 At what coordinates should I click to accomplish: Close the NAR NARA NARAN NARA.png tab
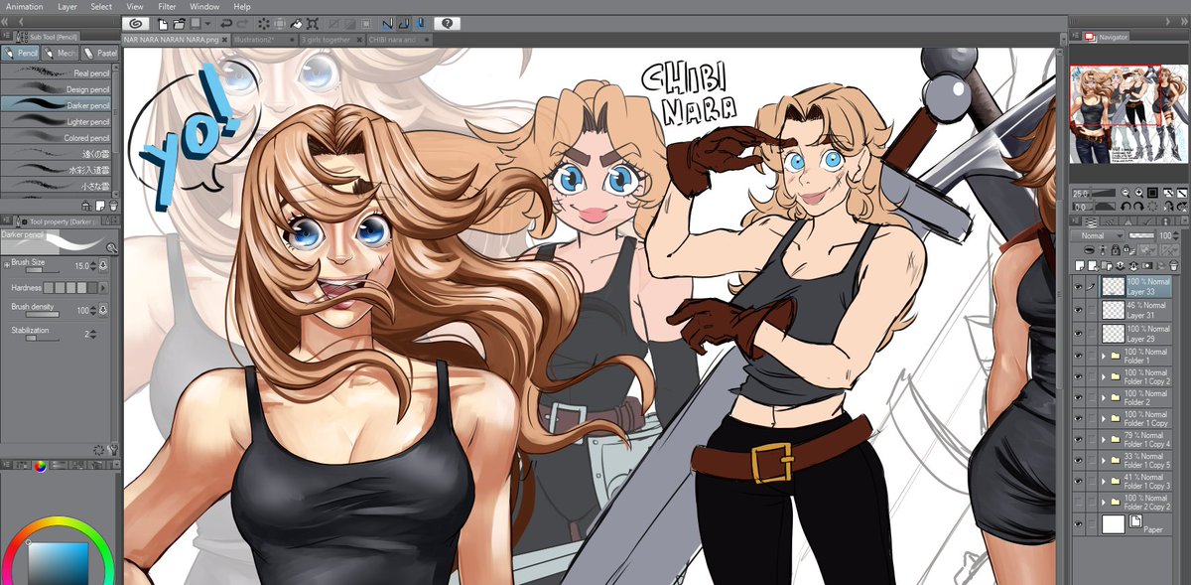224,40
